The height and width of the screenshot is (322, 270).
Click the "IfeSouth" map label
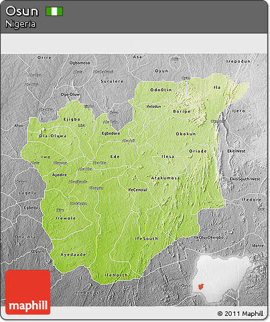(x=147, y=238)
